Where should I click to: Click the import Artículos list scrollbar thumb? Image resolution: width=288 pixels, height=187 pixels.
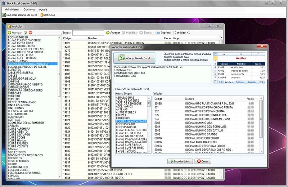coord(261,119)
